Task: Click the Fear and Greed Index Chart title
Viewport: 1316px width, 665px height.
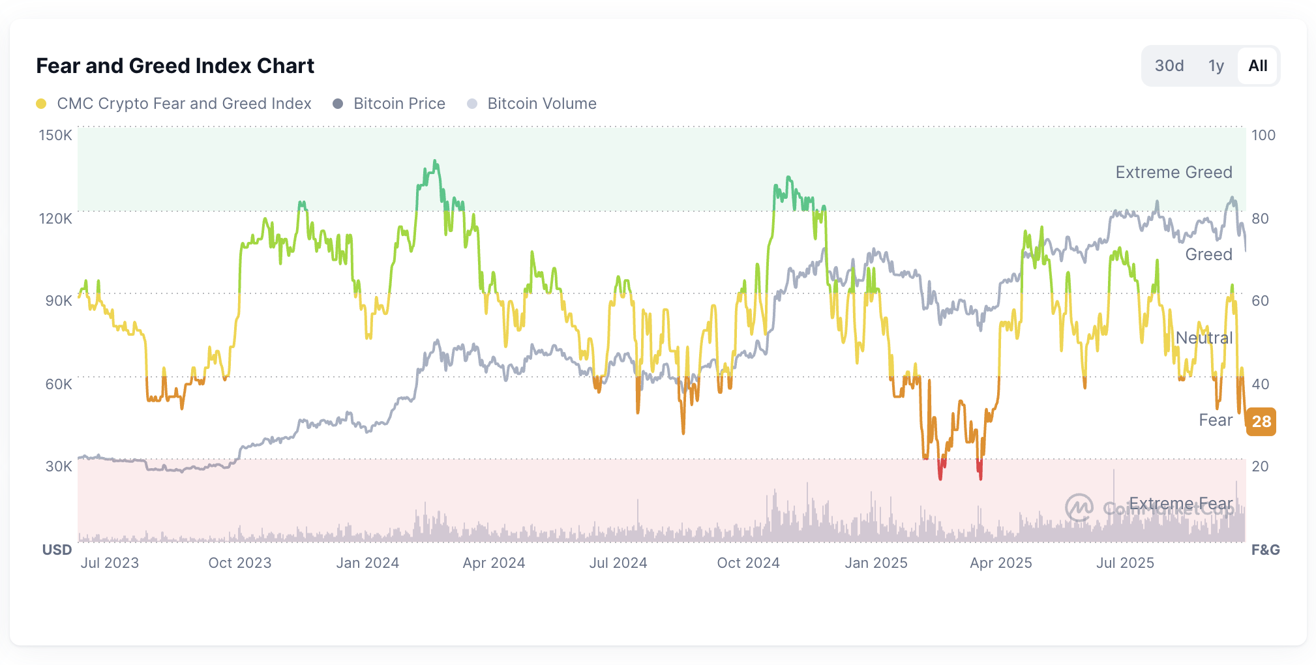Action: 175,66
